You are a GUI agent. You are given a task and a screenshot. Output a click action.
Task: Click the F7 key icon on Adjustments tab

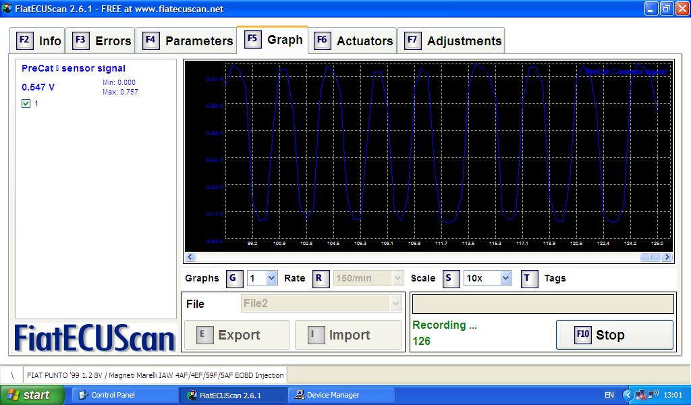[x=412, y=40]
